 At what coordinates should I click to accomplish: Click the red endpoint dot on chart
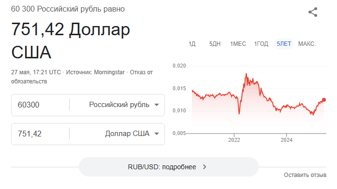(x=324, y=100)
